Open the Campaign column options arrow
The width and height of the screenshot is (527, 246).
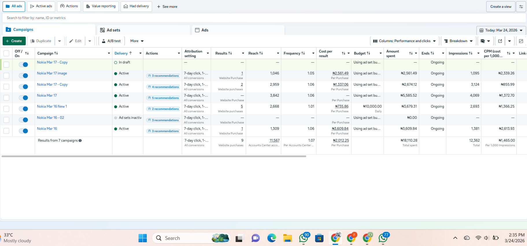109,53
